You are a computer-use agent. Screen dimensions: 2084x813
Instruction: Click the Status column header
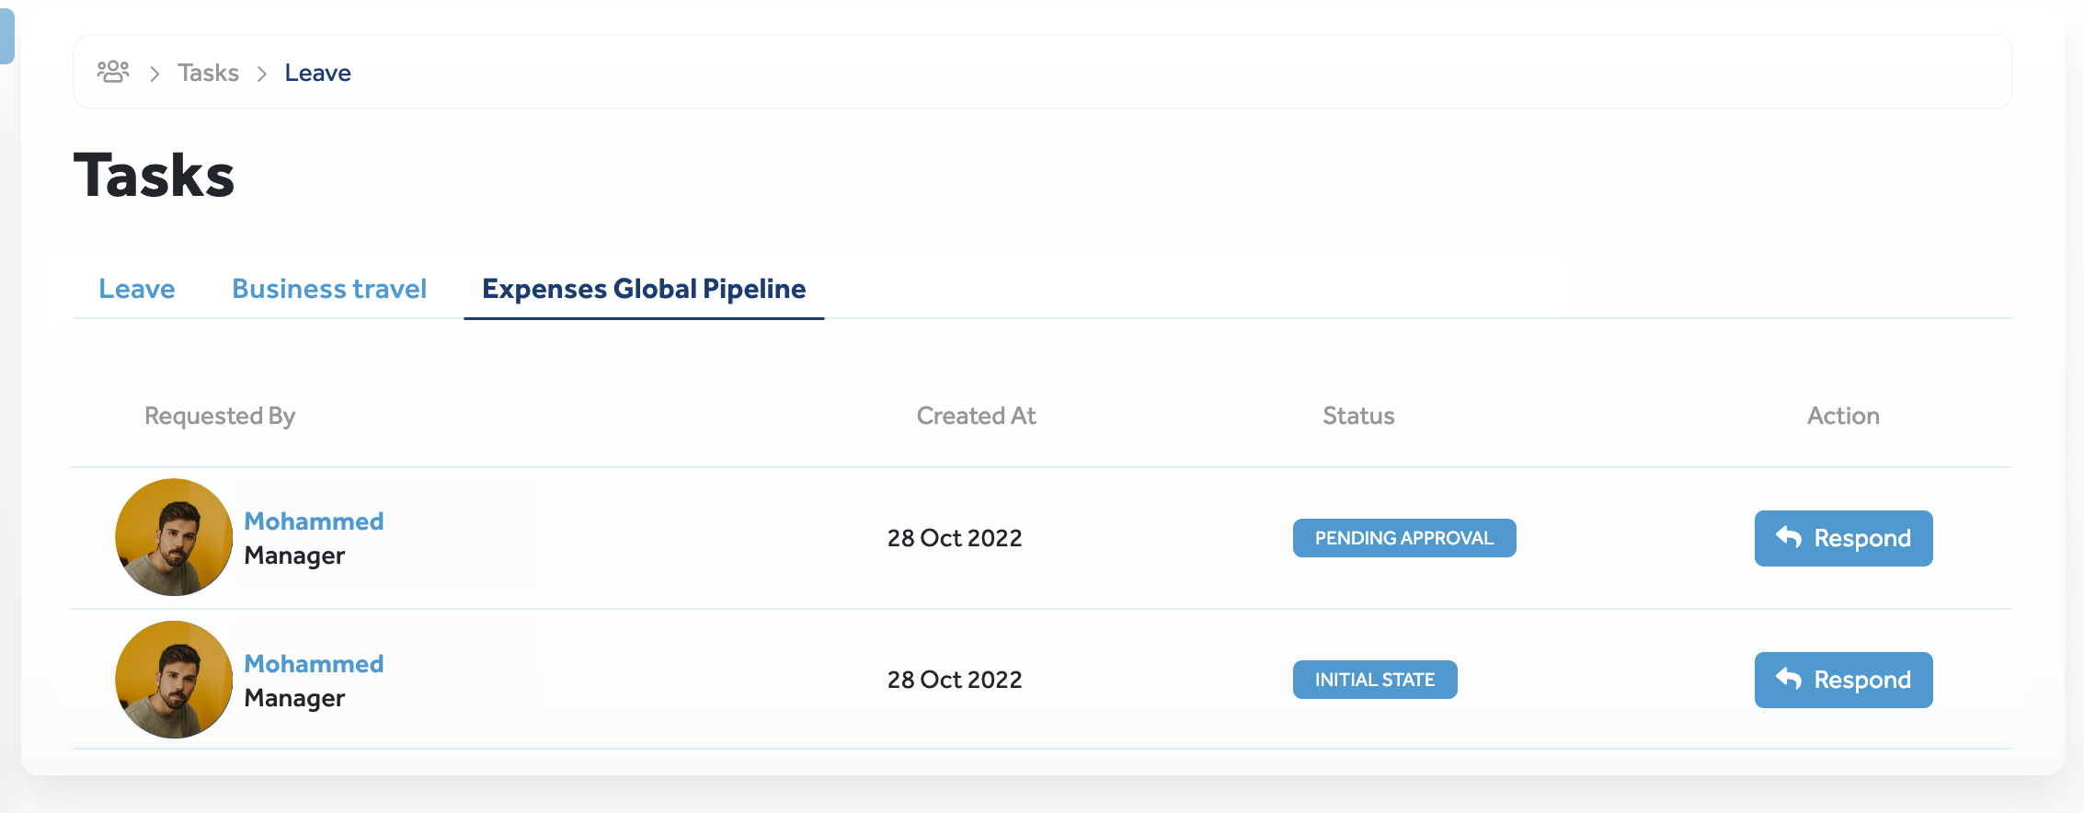coord(1358,416)
